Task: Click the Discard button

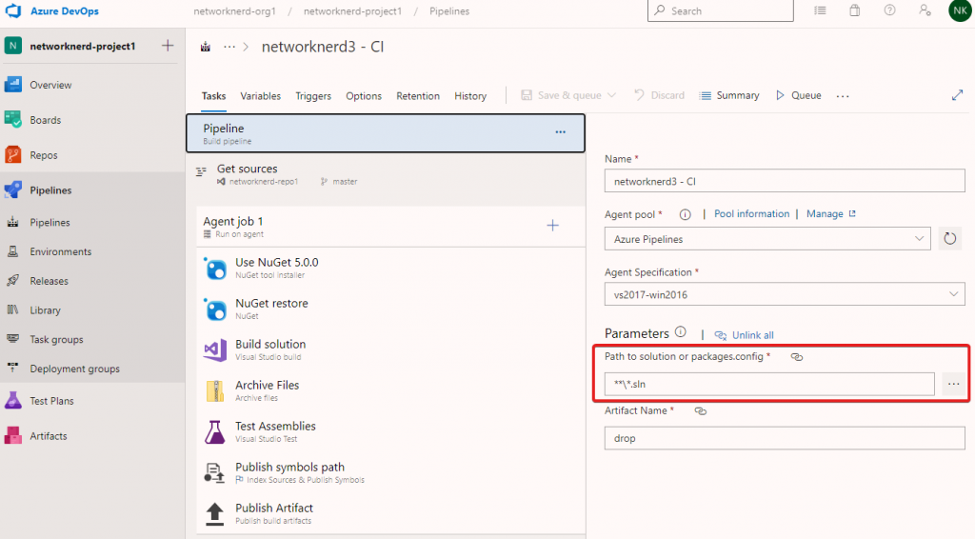Action: 659,95
